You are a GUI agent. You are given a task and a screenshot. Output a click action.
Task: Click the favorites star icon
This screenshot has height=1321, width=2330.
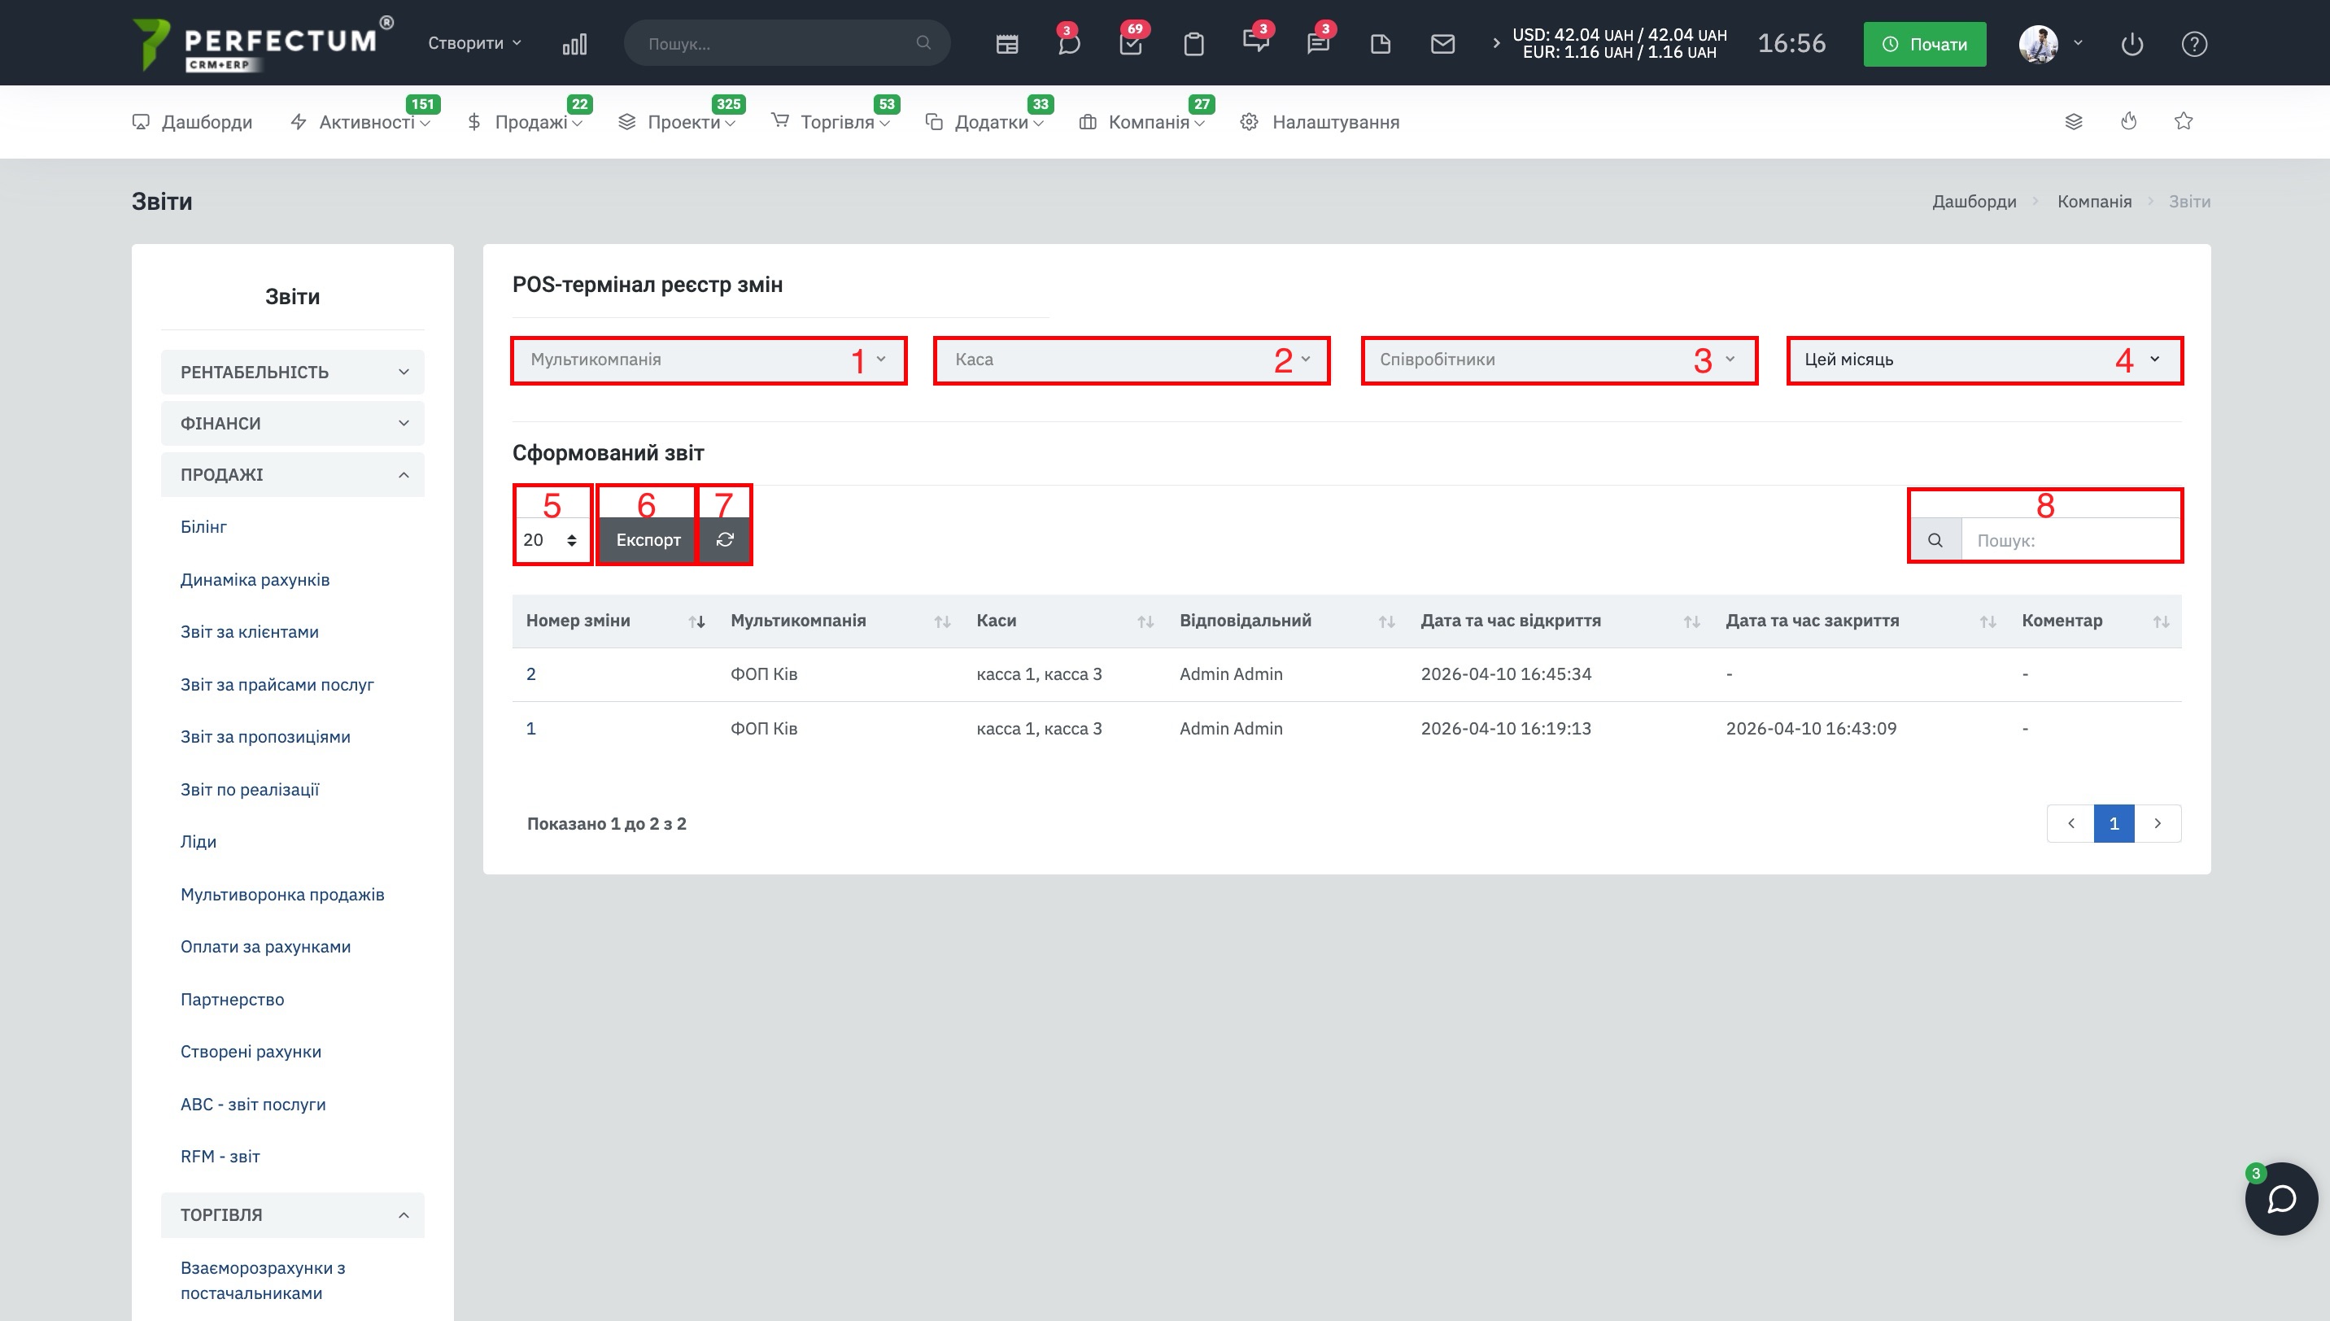[2183, 121]
